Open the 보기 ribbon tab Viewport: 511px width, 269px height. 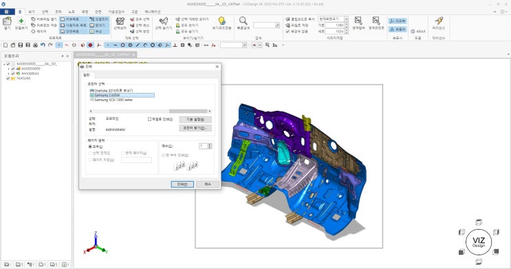tap(32, 12)
